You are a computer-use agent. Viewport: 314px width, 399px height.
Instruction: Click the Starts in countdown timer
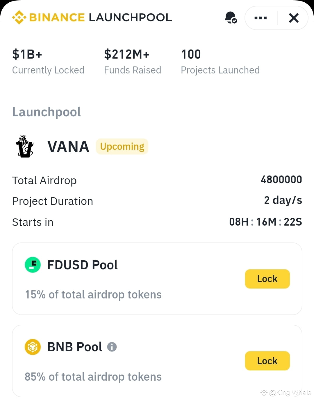coord(265,222)
